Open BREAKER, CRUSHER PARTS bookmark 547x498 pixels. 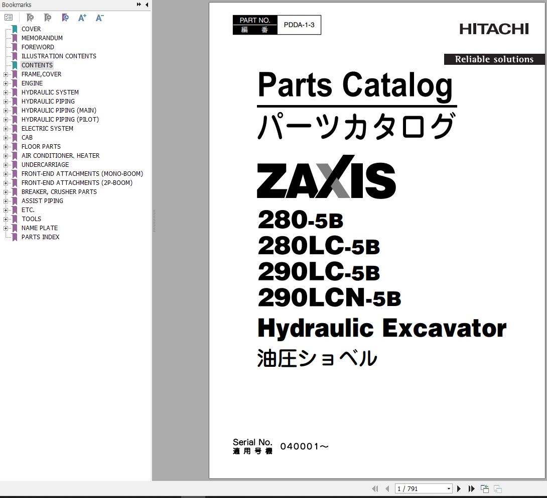point(59,192)
